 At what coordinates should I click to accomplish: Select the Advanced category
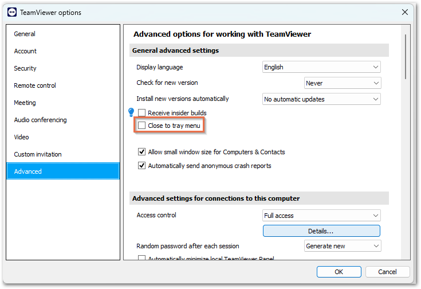(63, 171)
